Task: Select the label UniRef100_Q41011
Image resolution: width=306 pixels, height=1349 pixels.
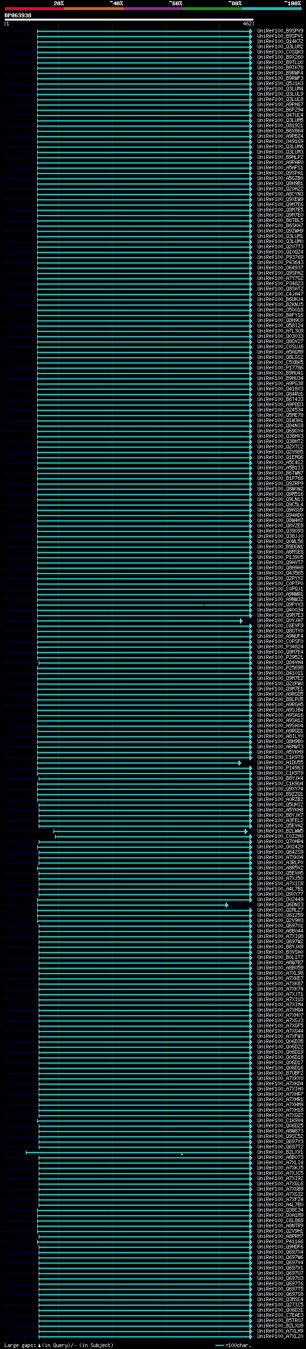Action: 280,673
